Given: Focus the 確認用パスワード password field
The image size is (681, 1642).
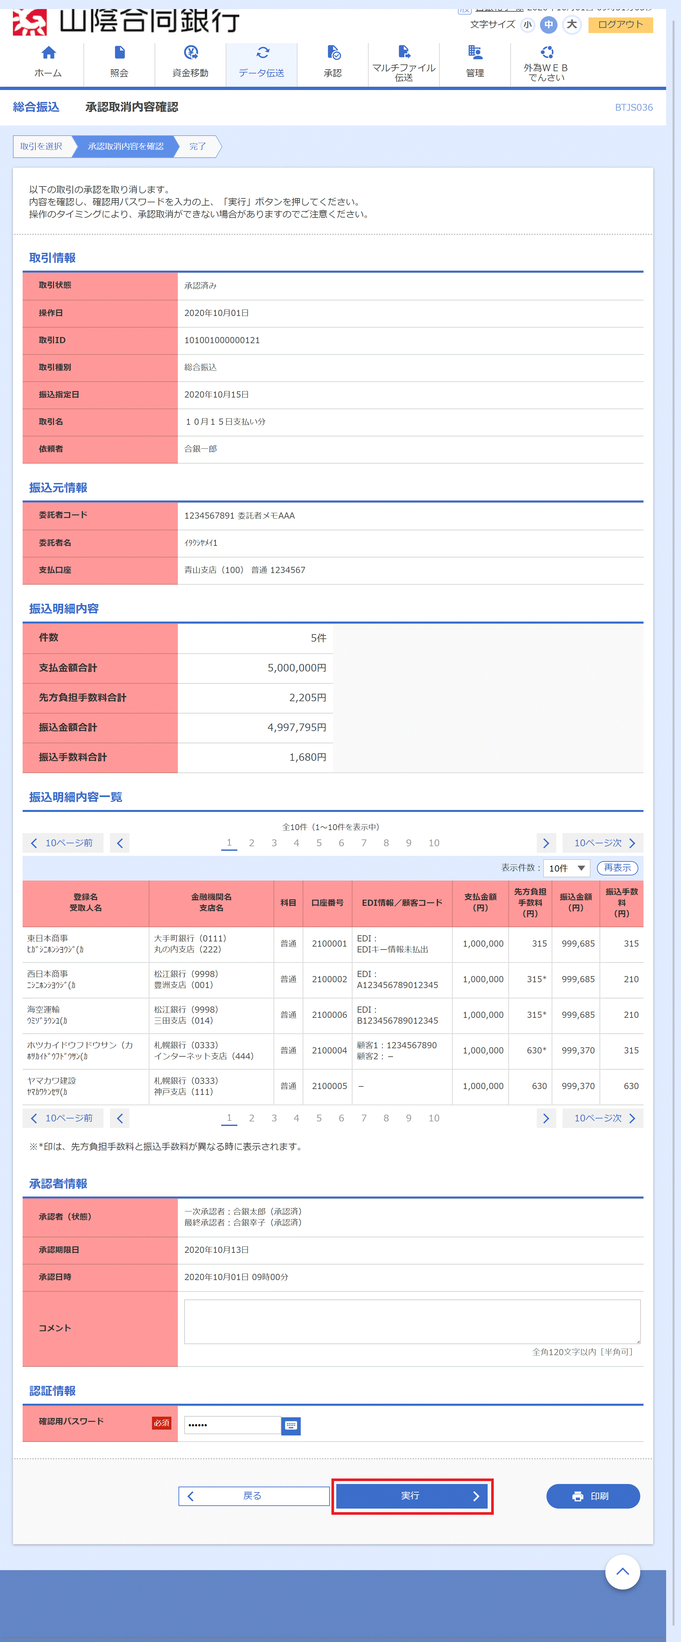Looking at the screenshot, I should pyautogui.click(x=233, y=1425).
